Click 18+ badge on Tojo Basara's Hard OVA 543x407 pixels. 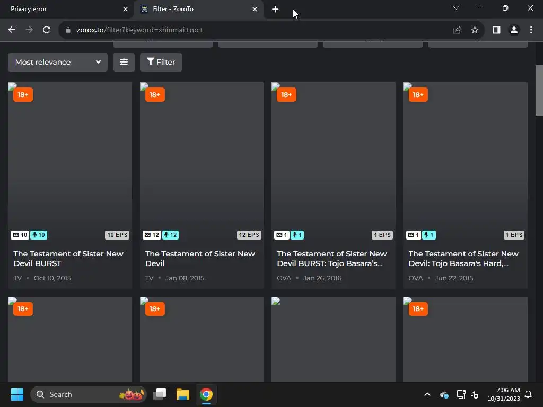pos(418,95)
